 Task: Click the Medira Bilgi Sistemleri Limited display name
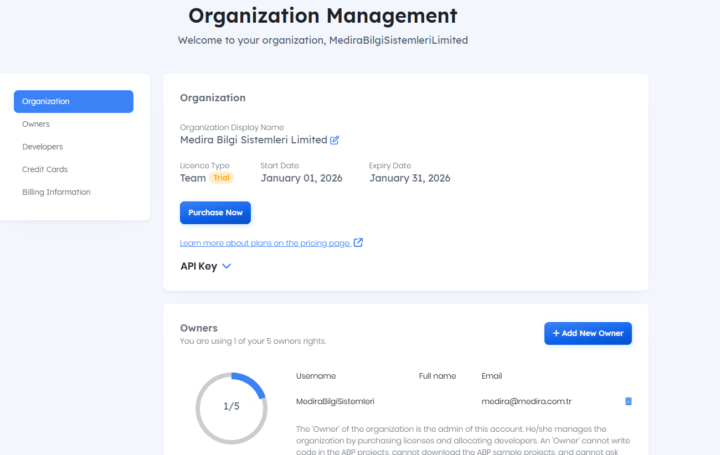(x=254, y=140)
